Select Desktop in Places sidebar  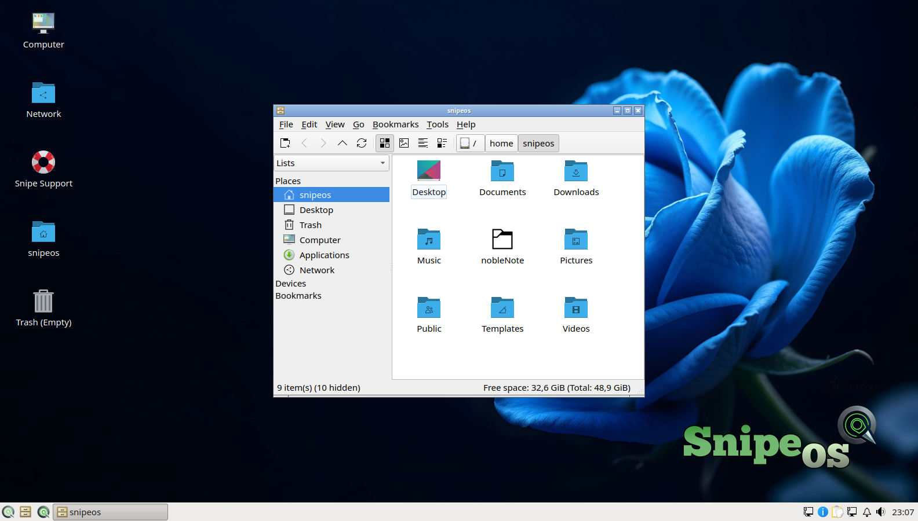(x=331, y=210)
